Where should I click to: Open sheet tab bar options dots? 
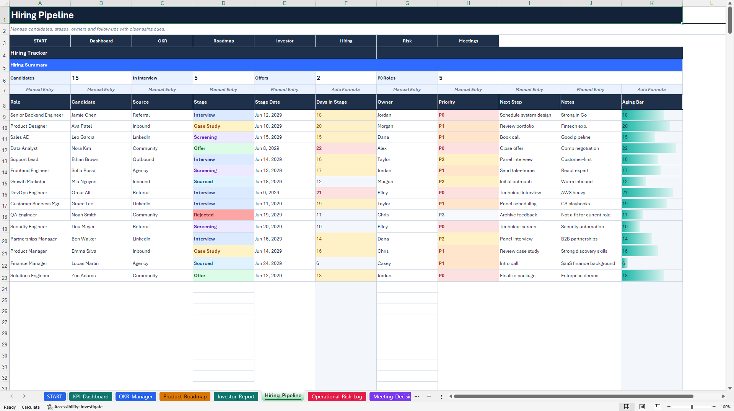[441, 397]
